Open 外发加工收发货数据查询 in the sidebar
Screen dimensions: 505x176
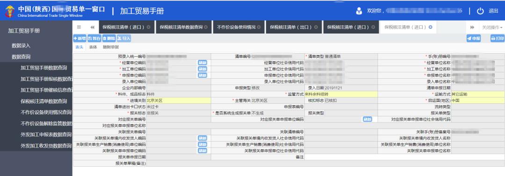[x=46, y=146]
